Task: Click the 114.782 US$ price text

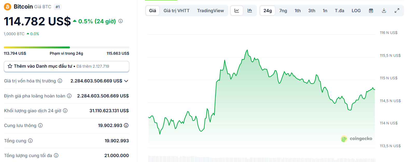Action: coord(37,21)
